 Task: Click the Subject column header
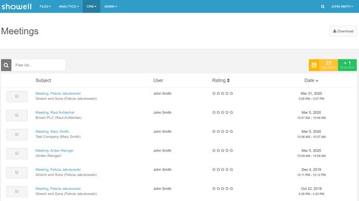click(43, 80)
